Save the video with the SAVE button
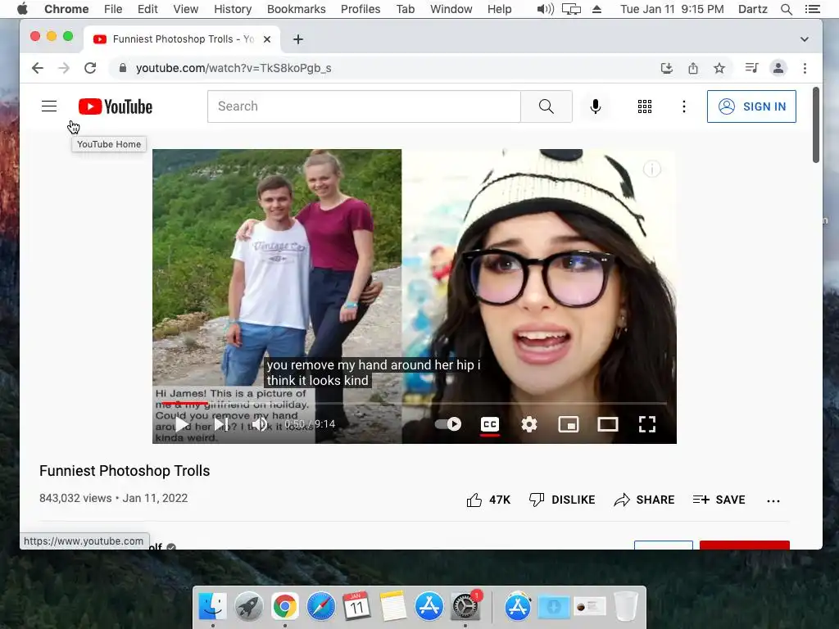 [719, 500]
